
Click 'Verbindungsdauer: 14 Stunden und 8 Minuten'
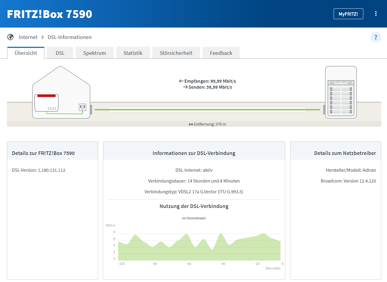click(x=194, y=181)
